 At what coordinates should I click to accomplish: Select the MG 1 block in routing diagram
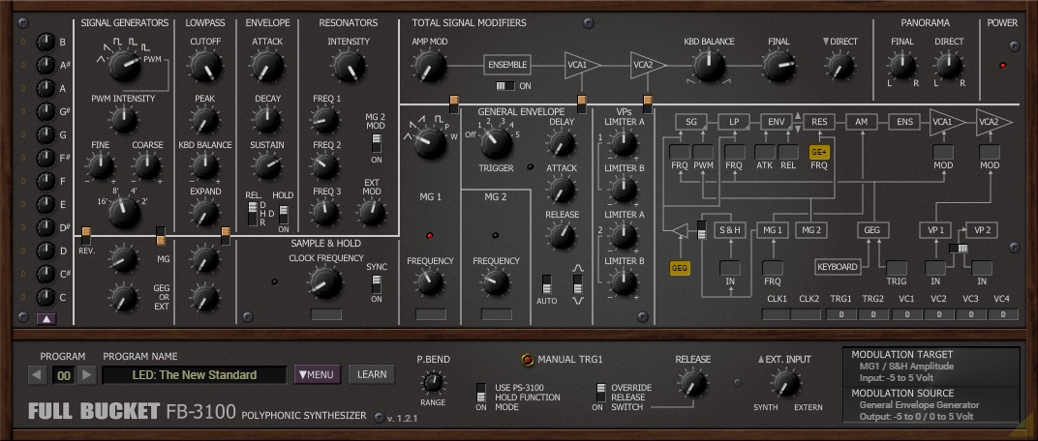[x=773, y=230]
